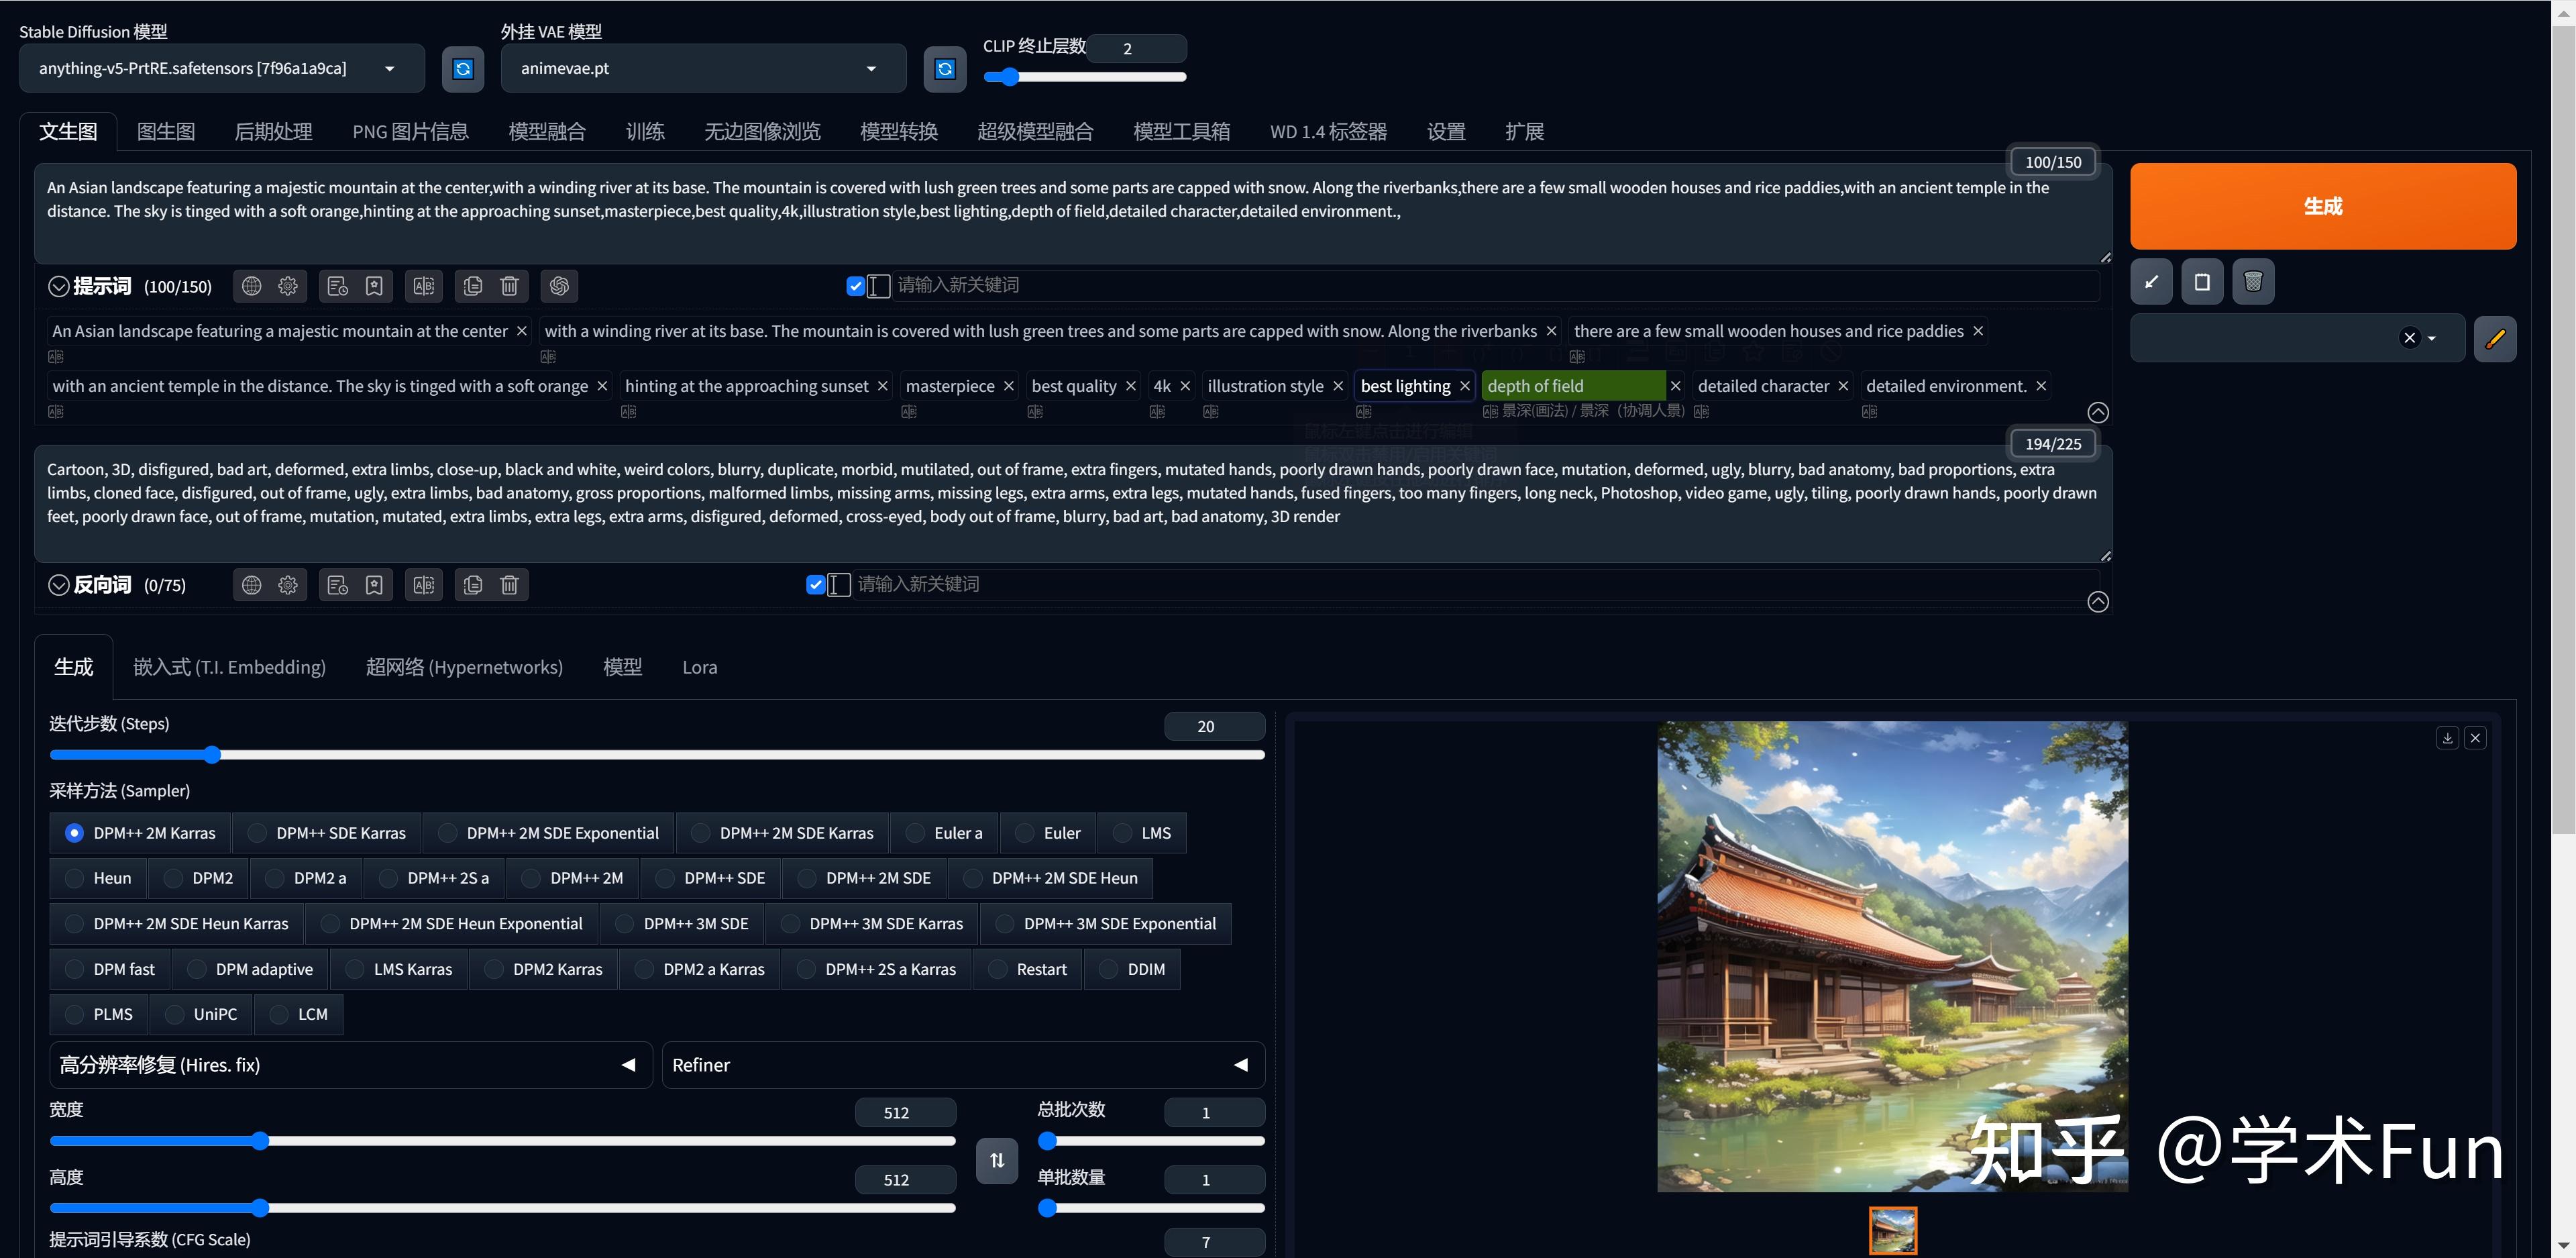Click the orange 生成 button
Viewport: 2576px width, 1258px height.
coord(2322,206)
